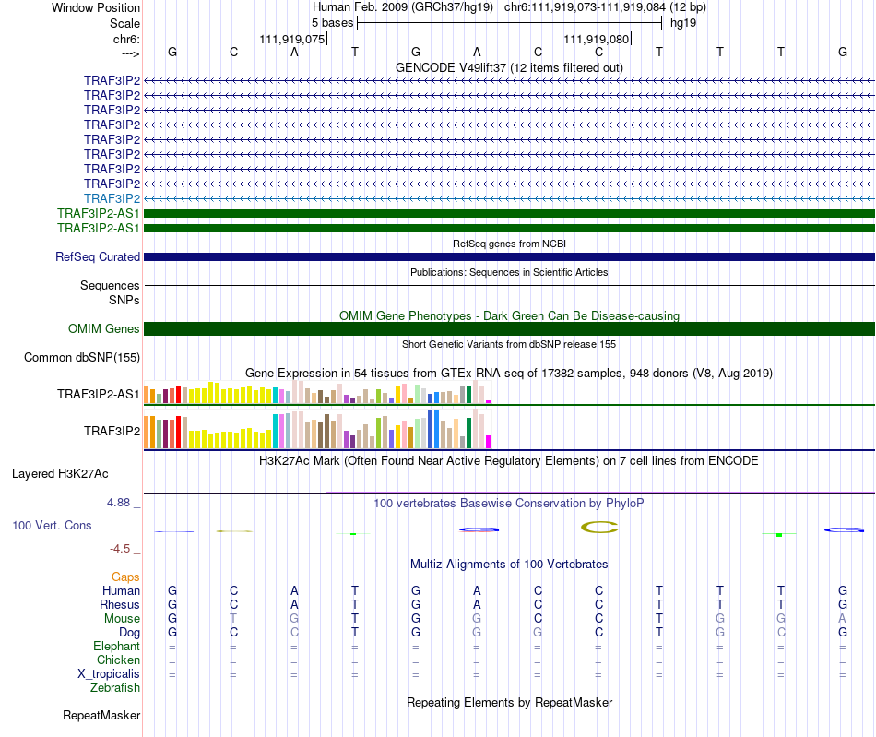Screen dimensions: 876x737
Task: Click the Zebrafish species row label
Action: [115, 688]
